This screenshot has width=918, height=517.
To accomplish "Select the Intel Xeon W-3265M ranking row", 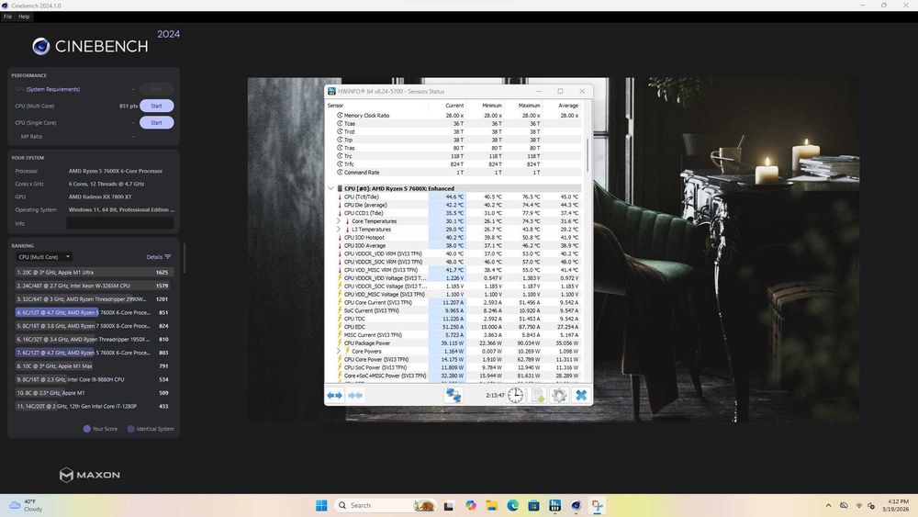I will click(x=93, y=286).
